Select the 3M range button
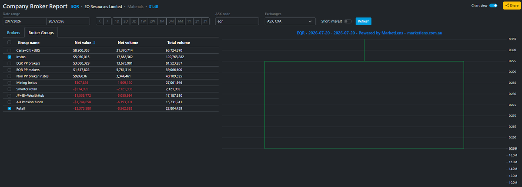The image size is (522, 187). [171, 21]
